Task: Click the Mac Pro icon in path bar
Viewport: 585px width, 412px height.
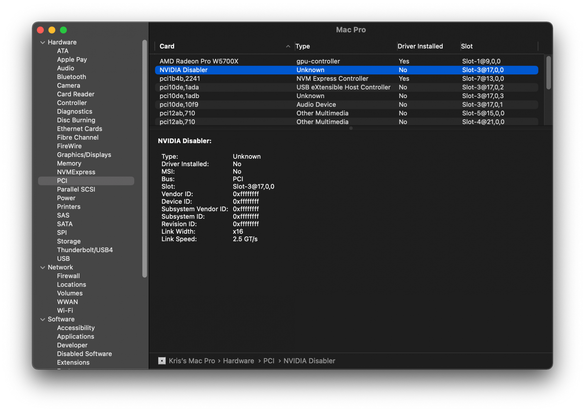Action: click(x=162, y=361)
